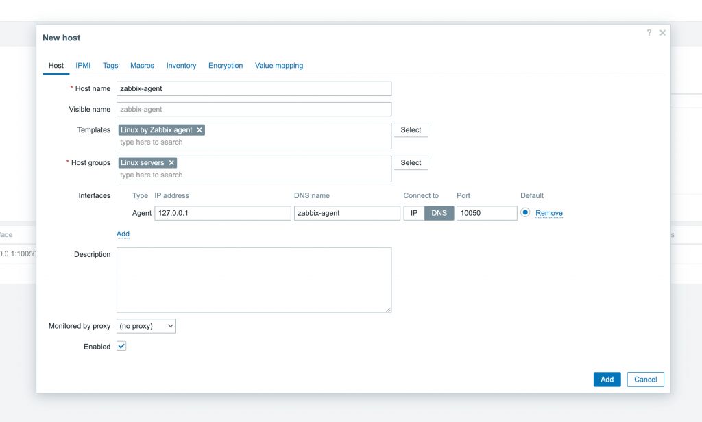Click Select button next to Host groups
Viewport: 702px width, 422px height.
[411, 162]
